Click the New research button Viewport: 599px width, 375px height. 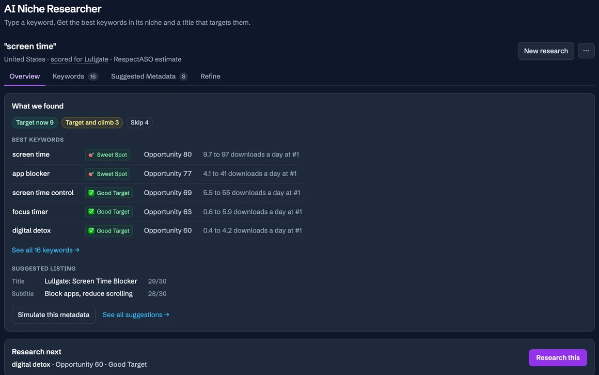tap(546, 51)
